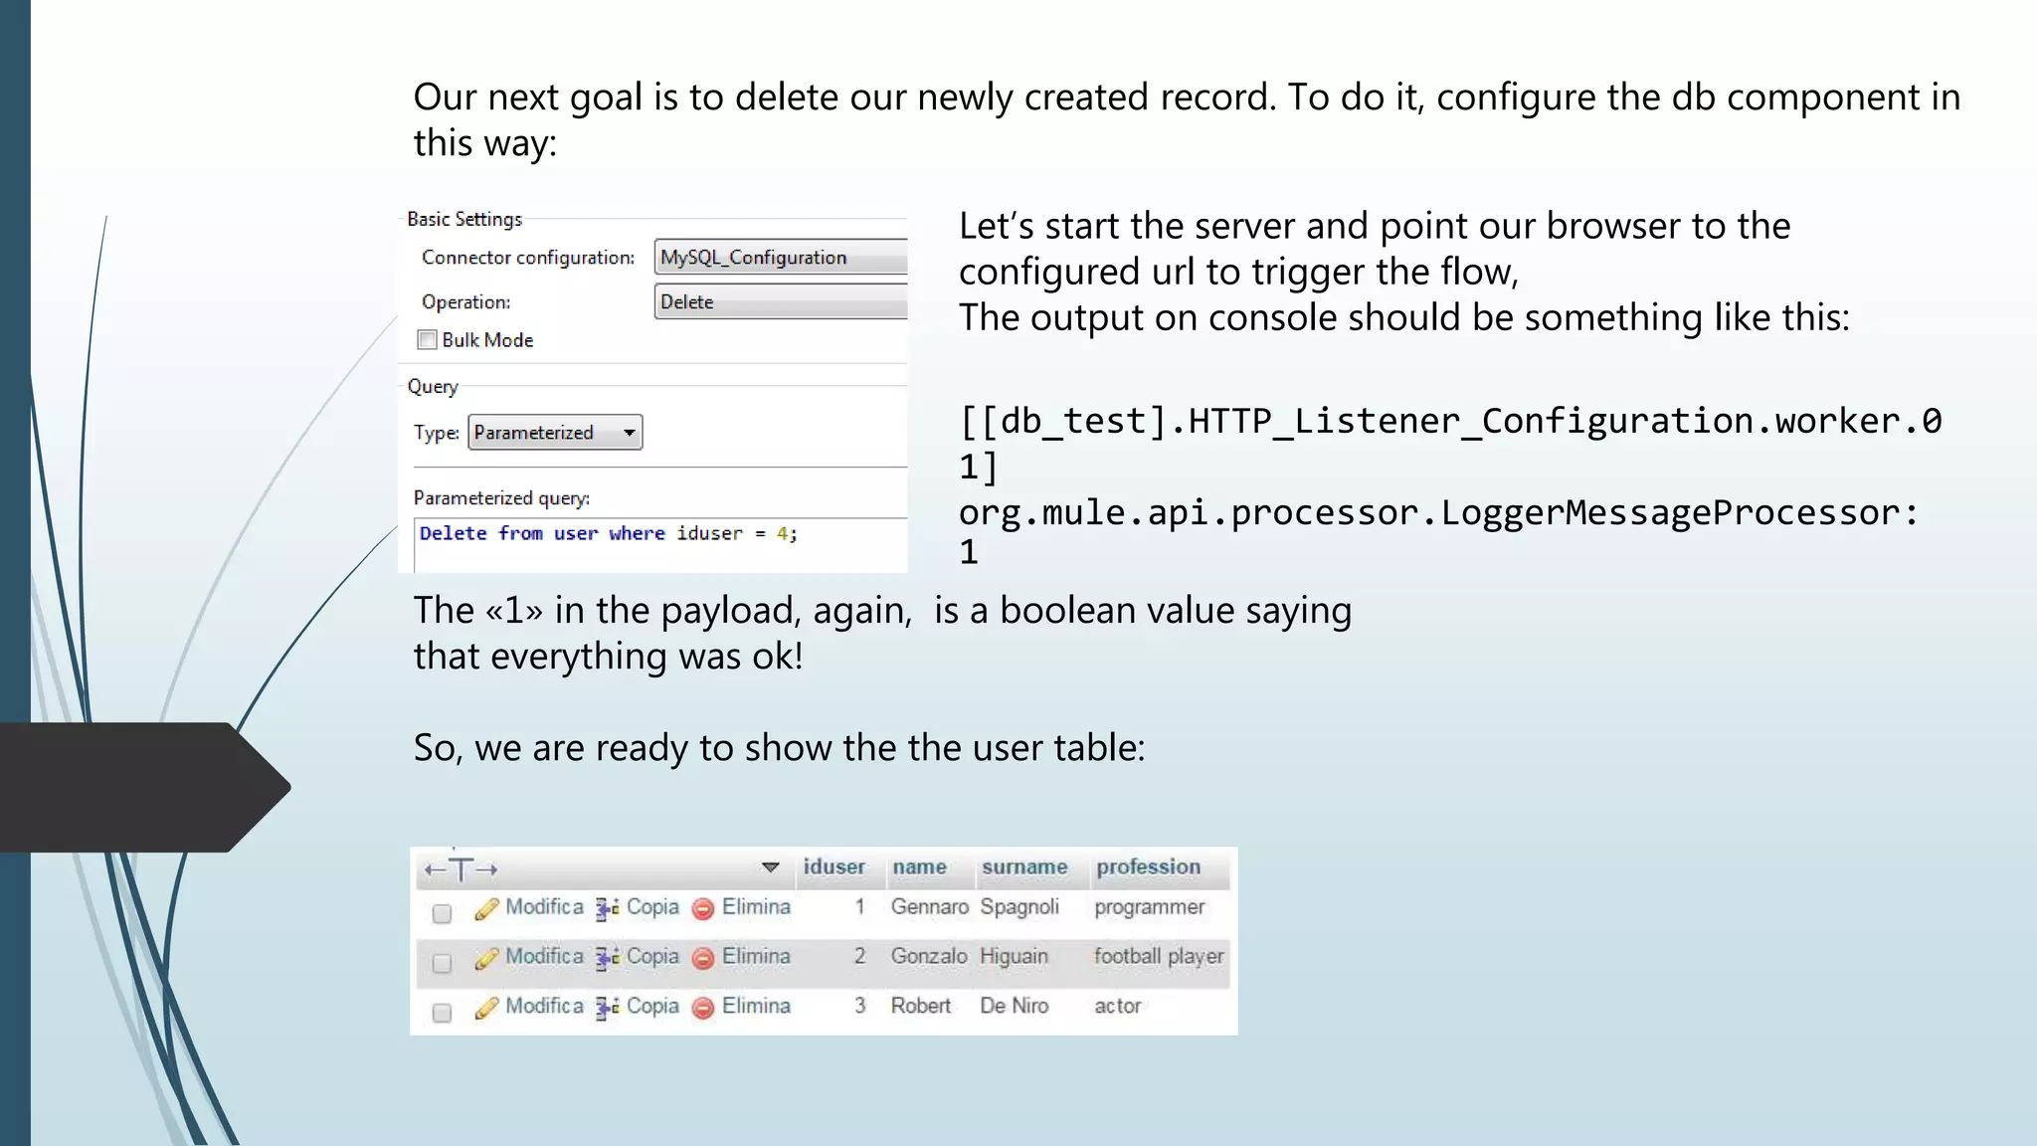
Task: Click the 'actor' cell
Action: 1117,1007
